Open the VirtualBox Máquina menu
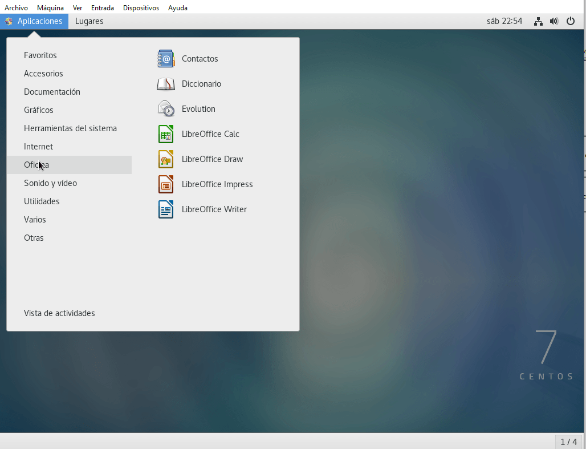Screen dimensions: 586x449 51,8
